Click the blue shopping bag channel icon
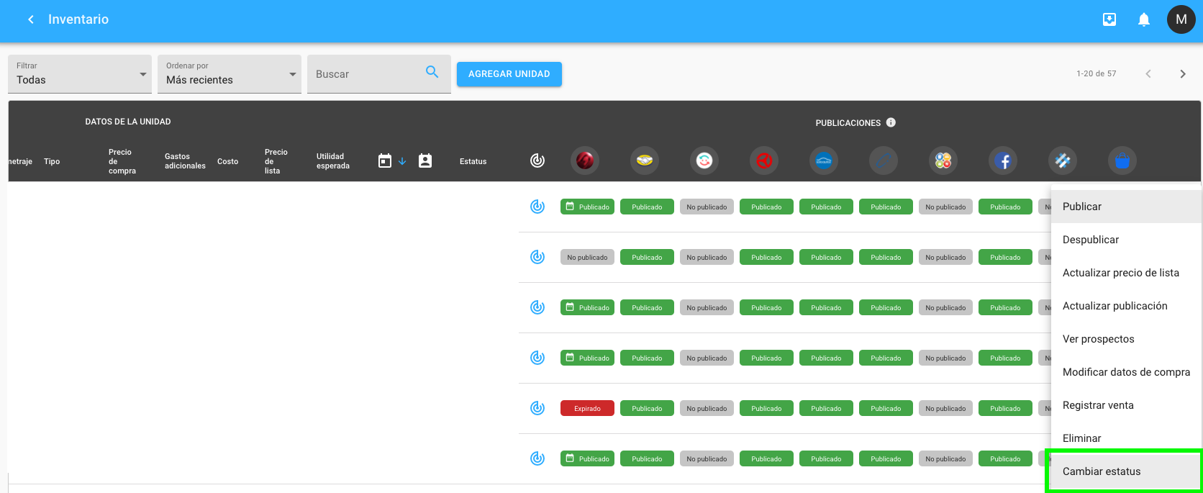Image resolution: width=1203 pixels, height=493 pixels. pos(1122,160)
